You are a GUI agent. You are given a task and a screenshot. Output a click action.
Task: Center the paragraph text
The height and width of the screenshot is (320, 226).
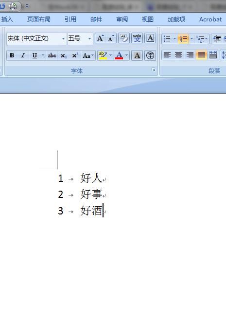[x=178, y=55]
